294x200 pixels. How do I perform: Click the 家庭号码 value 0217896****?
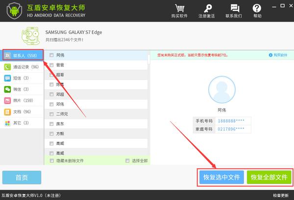point(231,129)
